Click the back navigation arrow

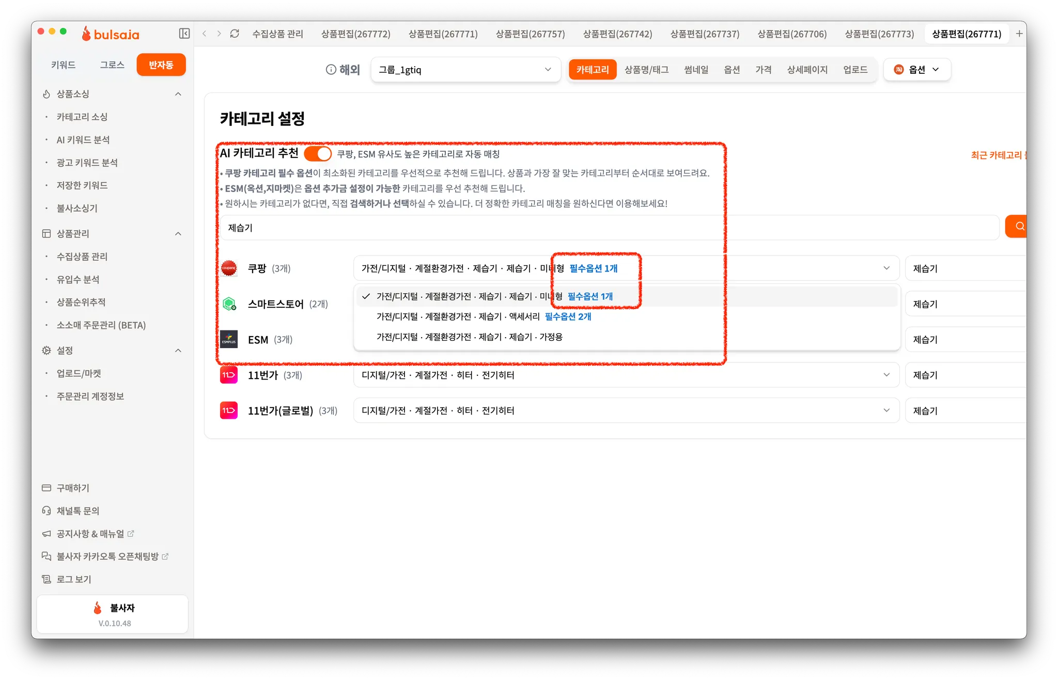(205, 34)
